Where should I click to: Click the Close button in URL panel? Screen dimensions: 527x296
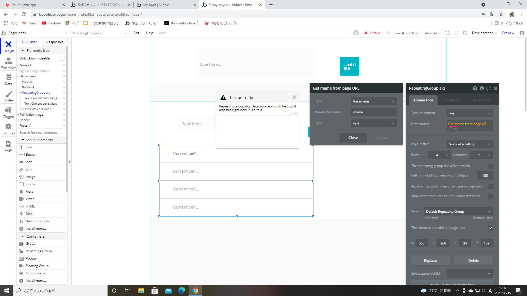coord(353,138)
